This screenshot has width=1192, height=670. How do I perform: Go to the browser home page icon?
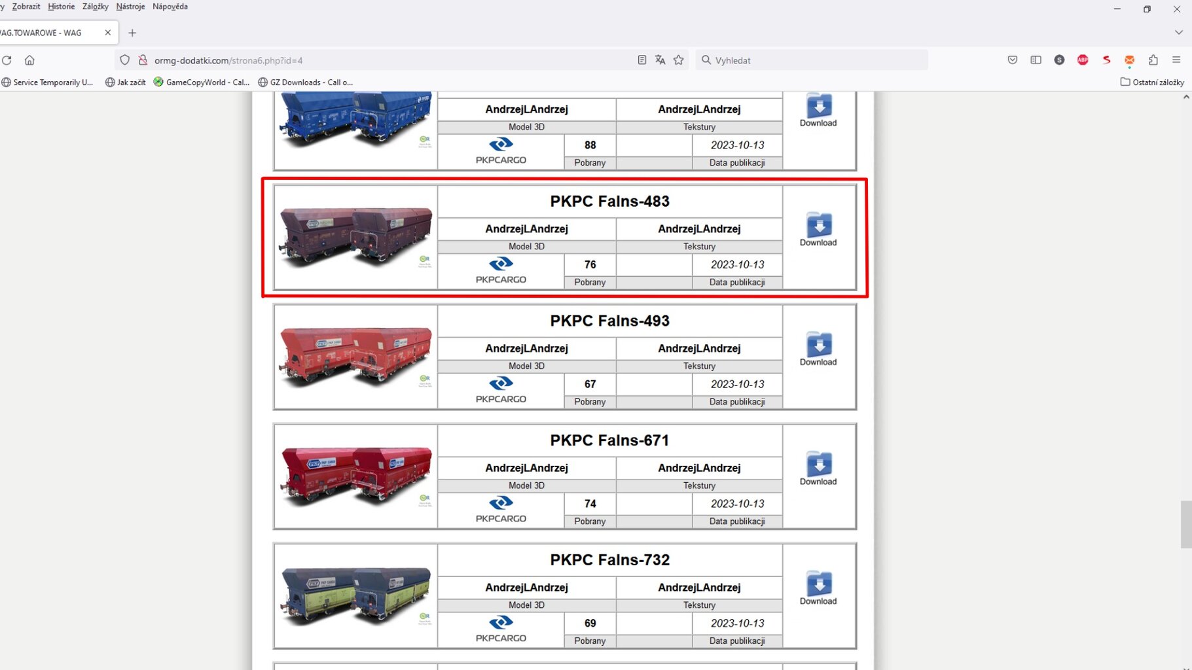click(x=29, y=60)
